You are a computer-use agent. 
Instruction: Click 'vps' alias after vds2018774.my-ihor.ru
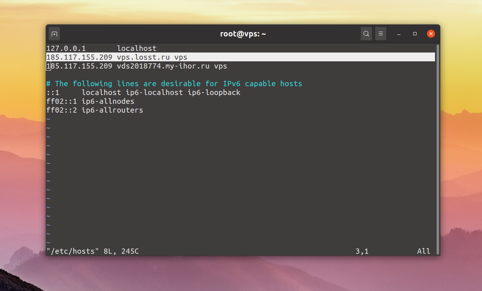pyautogui.click(x=221, y=66)
